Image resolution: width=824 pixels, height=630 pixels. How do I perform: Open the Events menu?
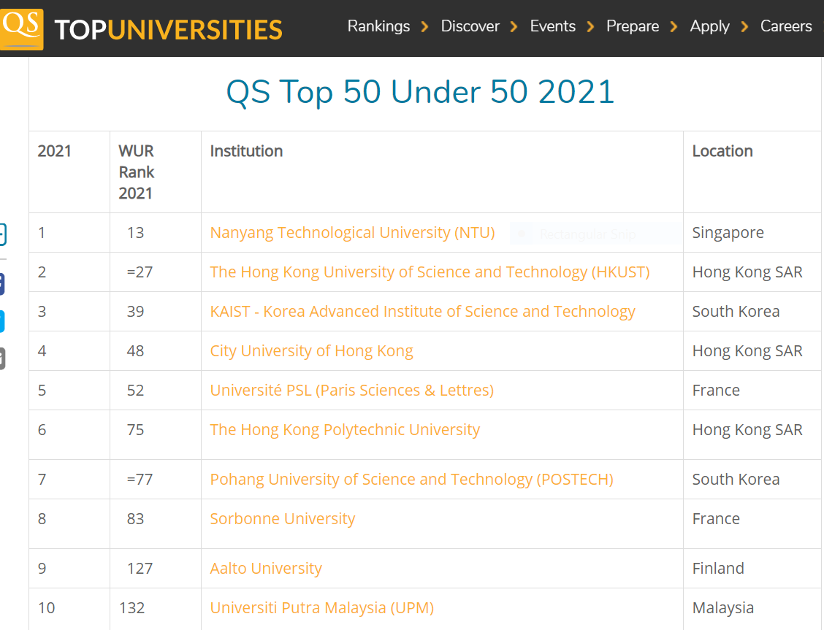[x=552, y=26]
